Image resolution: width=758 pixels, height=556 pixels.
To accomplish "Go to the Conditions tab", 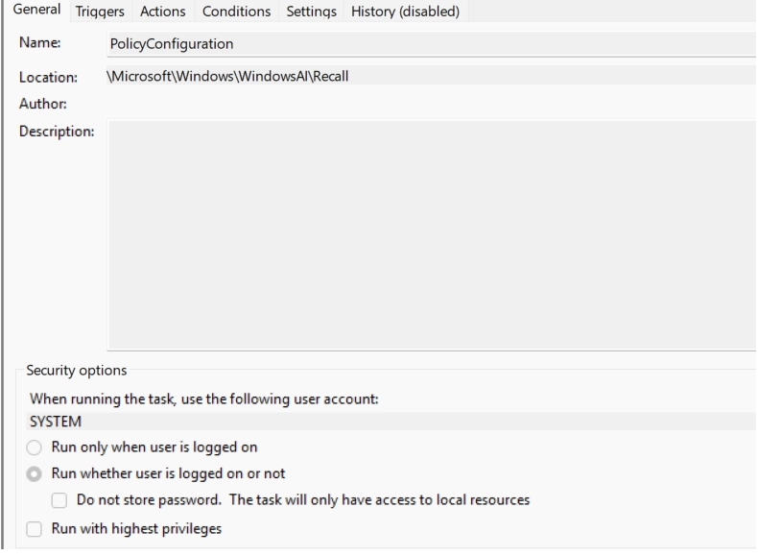I will coord(236,12).
